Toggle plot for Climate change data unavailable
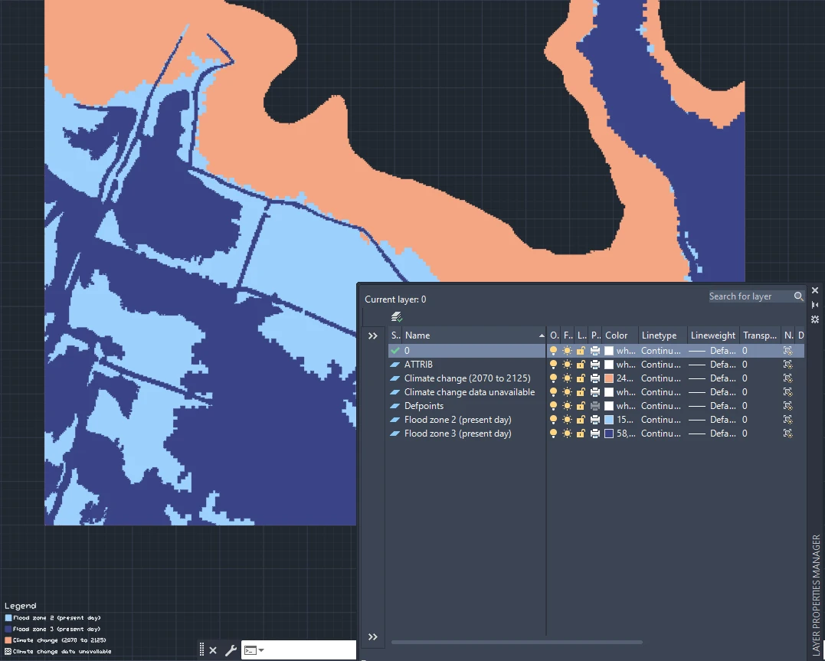 coord(595,392)
